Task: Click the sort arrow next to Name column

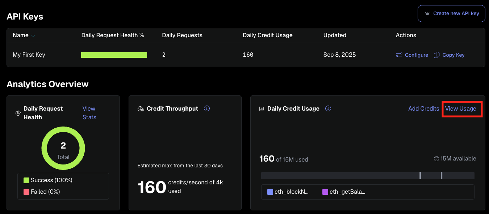Action: pyautogui.click(x=33, y=35)
